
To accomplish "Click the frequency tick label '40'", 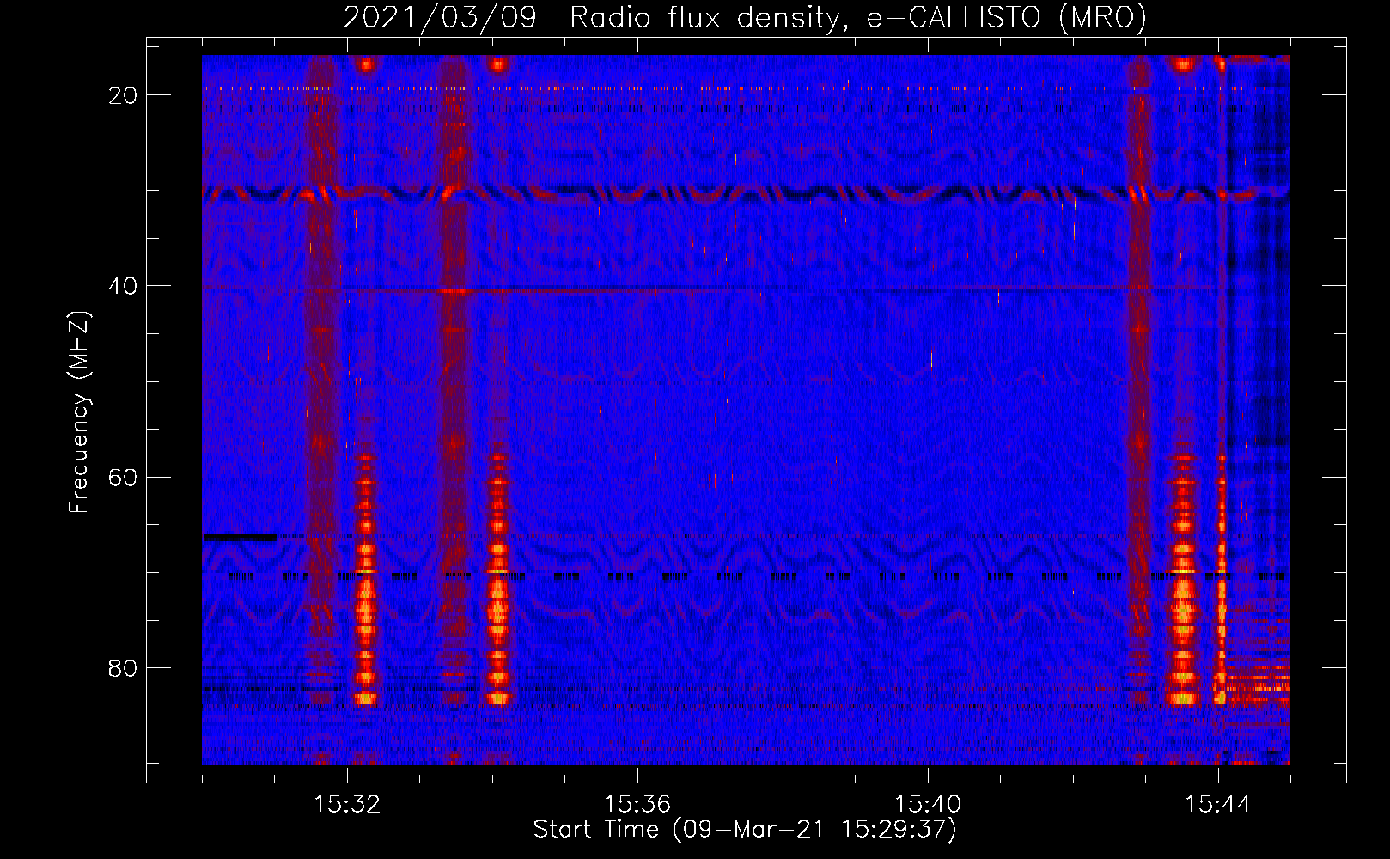I will 123,286.
